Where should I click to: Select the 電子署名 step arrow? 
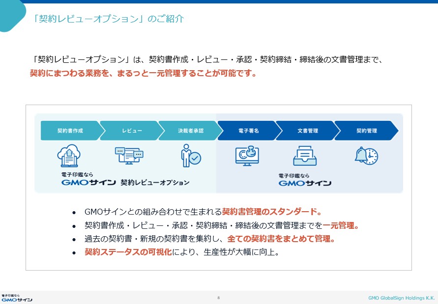[x=249, y=131]
